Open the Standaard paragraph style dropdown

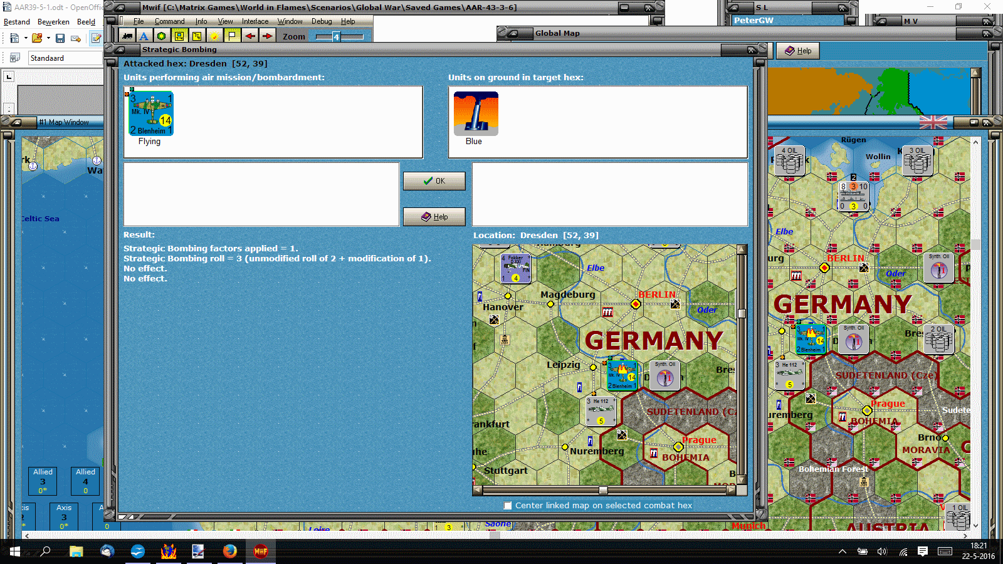coord(65,58)
